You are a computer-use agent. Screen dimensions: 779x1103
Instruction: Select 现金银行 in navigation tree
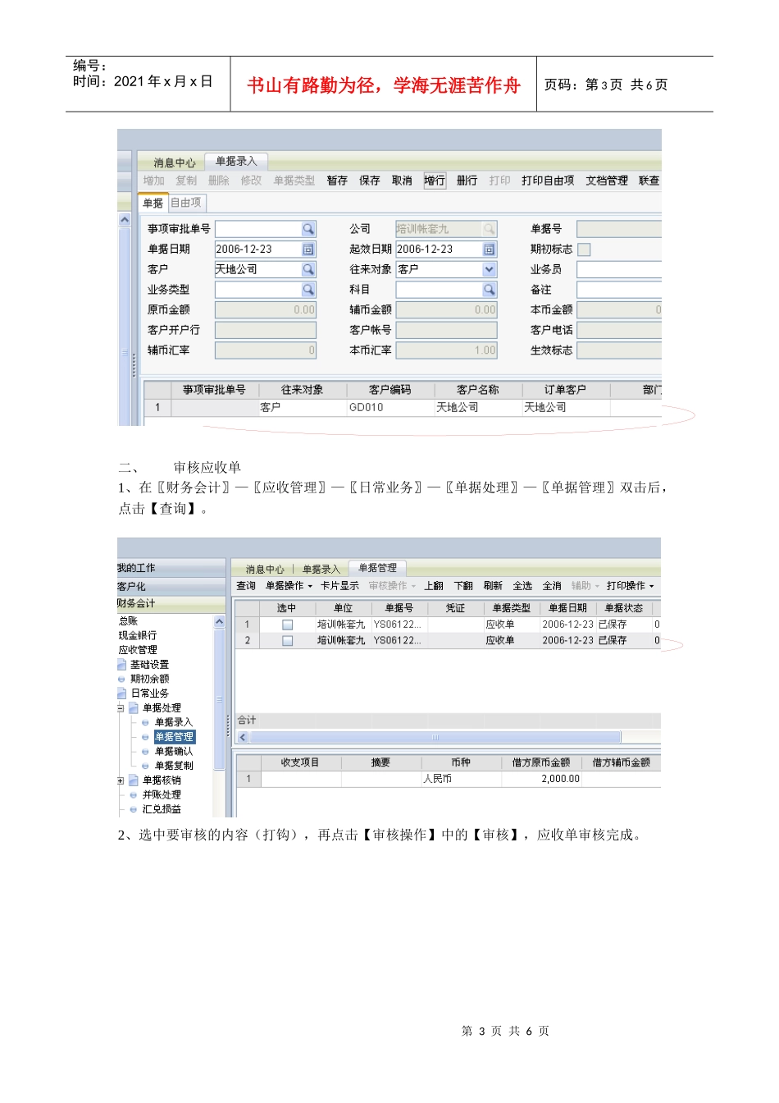[138, 635]
